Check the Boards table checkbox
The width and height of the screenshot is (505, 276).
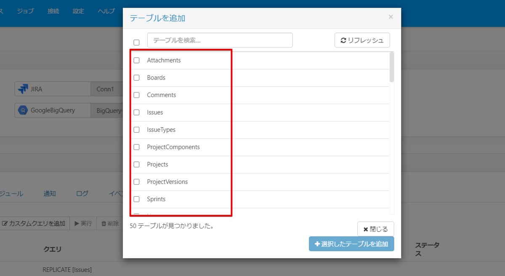click(136, 78)
